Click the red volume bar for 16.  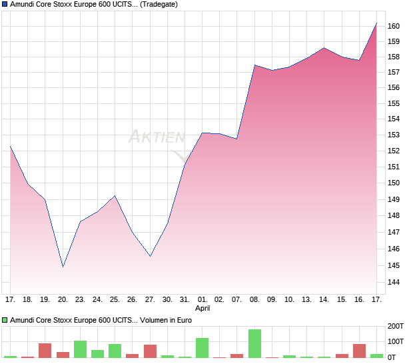pos(359,351)
